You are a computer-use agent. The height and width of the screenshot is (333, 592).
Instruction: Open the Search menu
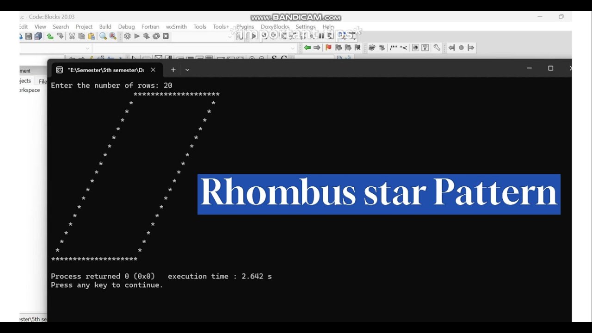61,27
